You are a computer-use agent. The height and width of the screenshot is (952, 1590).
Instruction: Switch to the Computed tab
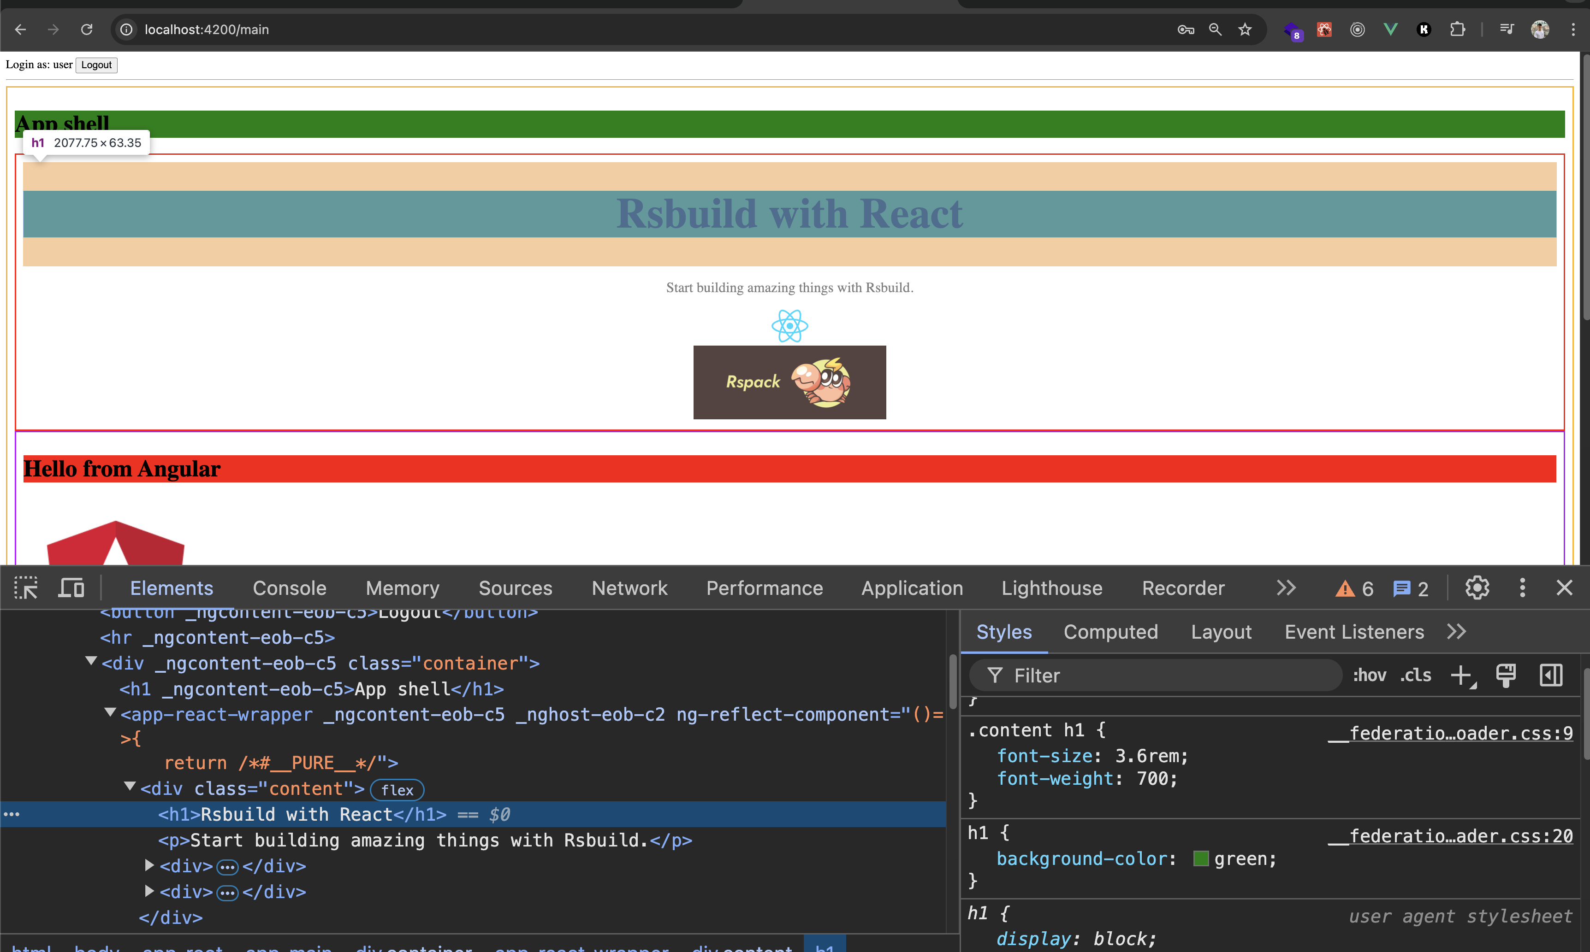pyautogui.click(x=1110, y=632)
